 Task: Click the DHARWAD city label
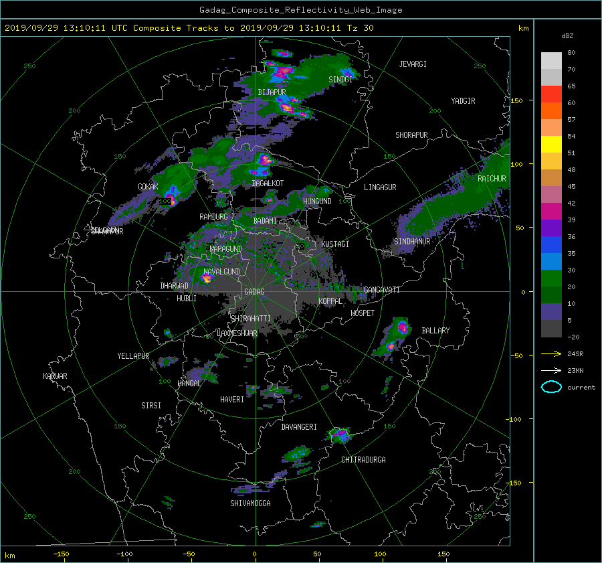pyautogui.click(x=175, y=286)
